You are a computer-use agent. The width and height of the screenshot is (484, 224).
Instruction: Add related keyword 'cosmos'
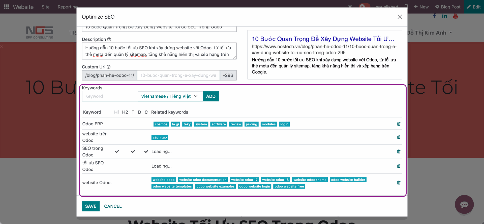click(x=161, y=124)
